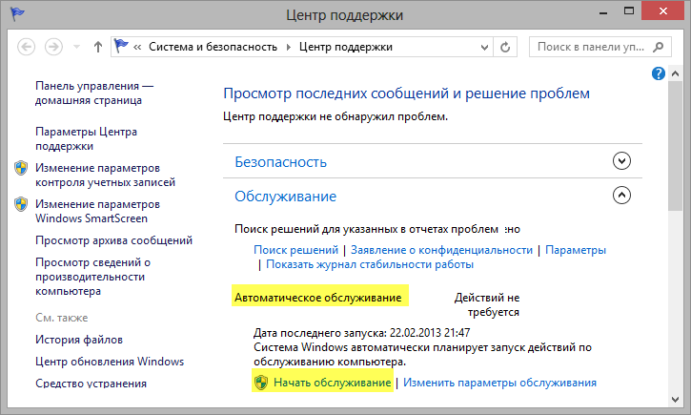Go up one level with Up arrow
691x415 pixels.
(x=98, y=47)
